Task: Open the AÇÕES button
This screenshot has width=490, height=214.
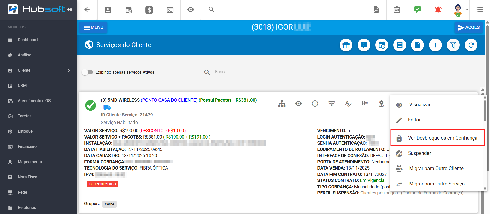Action: pos(469,27)
